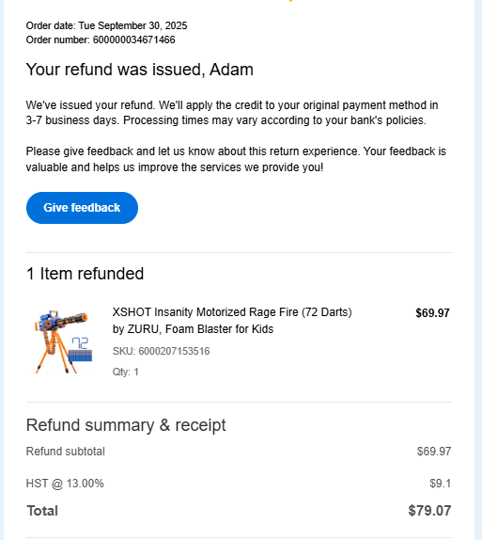Click the 'Your refund was issued, Adam' heading
This screenshot has width=482, height=540.
(x=140, y=70)
